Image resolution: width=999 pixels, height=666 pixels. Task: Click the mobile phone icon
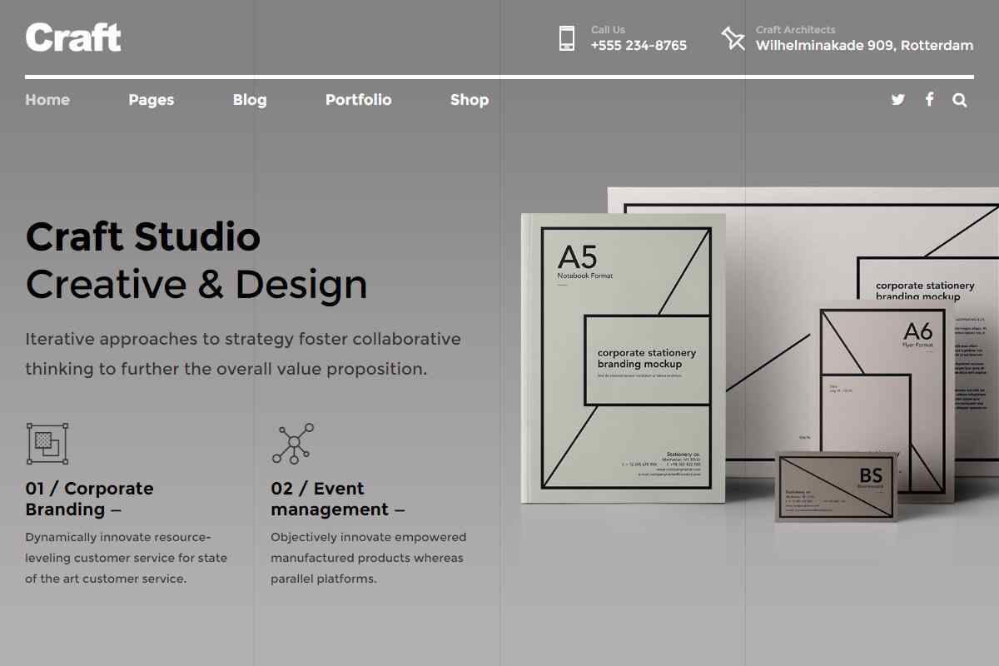pyautogui.click(x=567, y=38)
